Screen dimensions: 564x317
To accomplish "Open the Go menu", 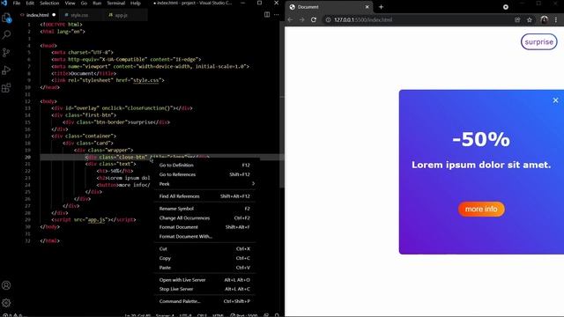I will (x=84, y=3).
